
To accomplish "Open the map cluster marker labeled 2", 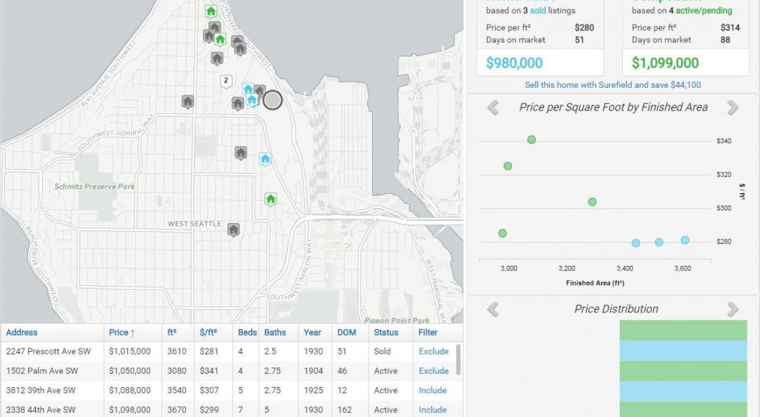I will coord(226,81).
